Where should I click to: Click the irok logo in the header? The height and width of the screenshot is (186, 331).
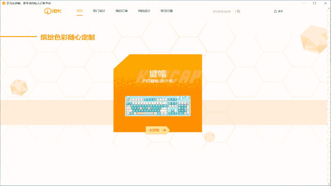(x=53, y=11)
